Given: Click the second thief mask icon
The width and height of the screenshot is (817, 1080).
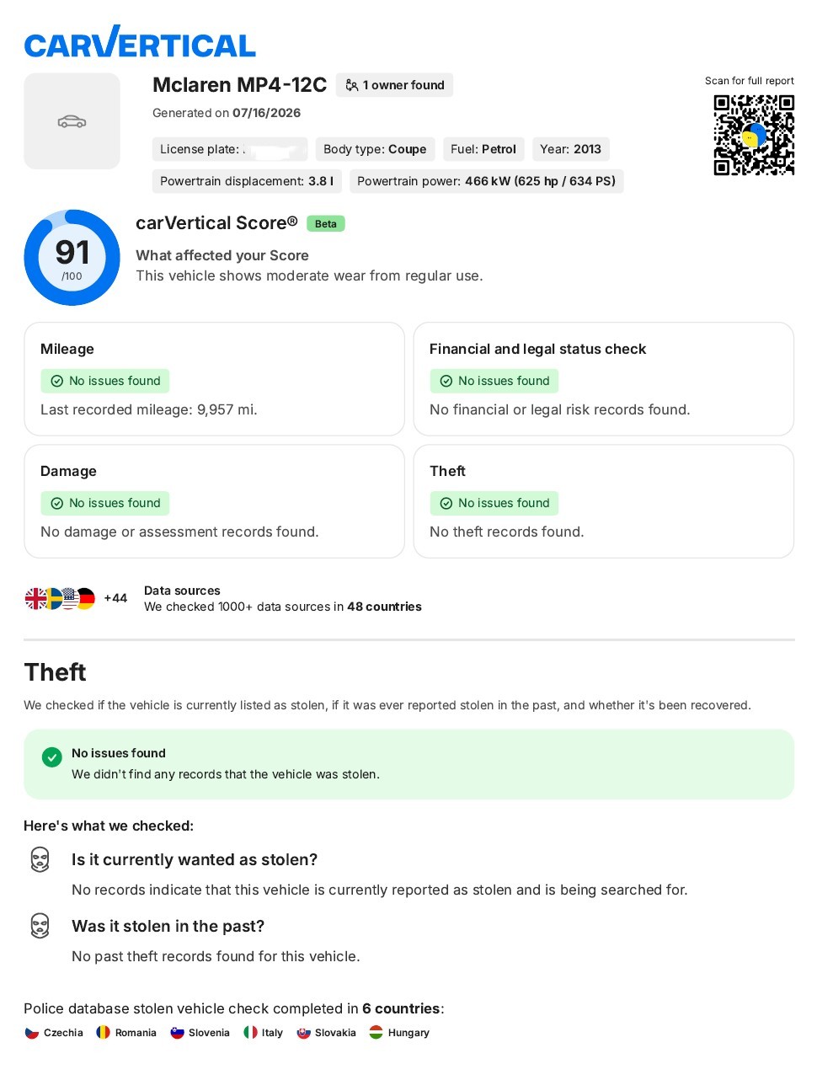Looking at the screenshot, I should tap(40, 926).
